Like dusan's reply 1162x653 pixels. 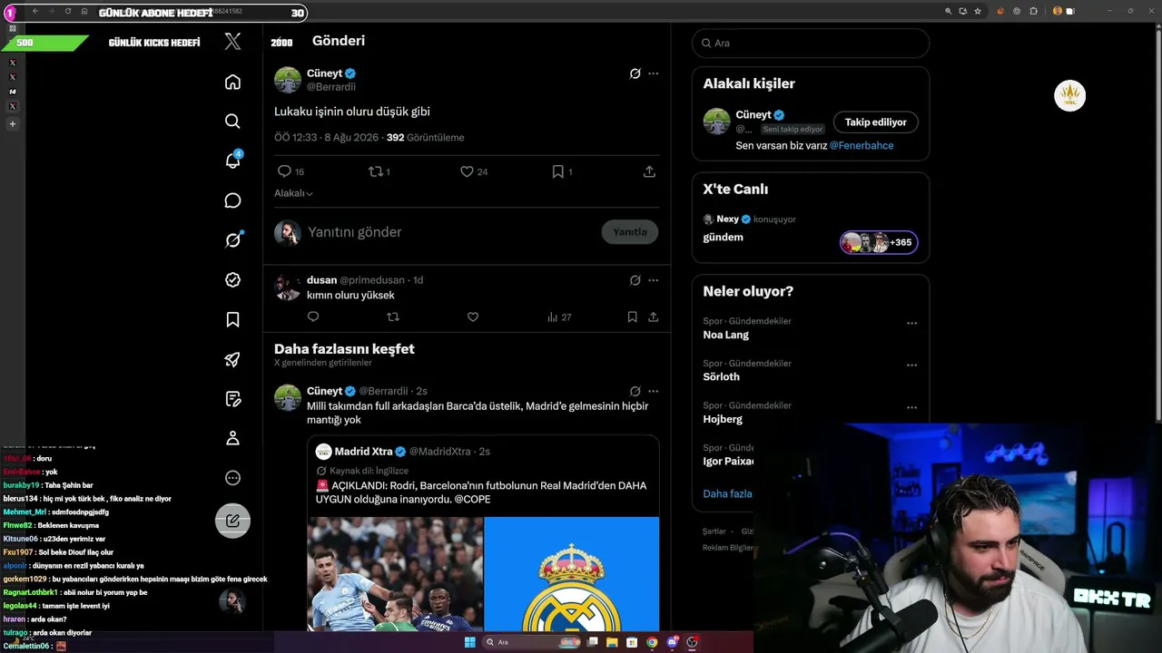(473, 317)
